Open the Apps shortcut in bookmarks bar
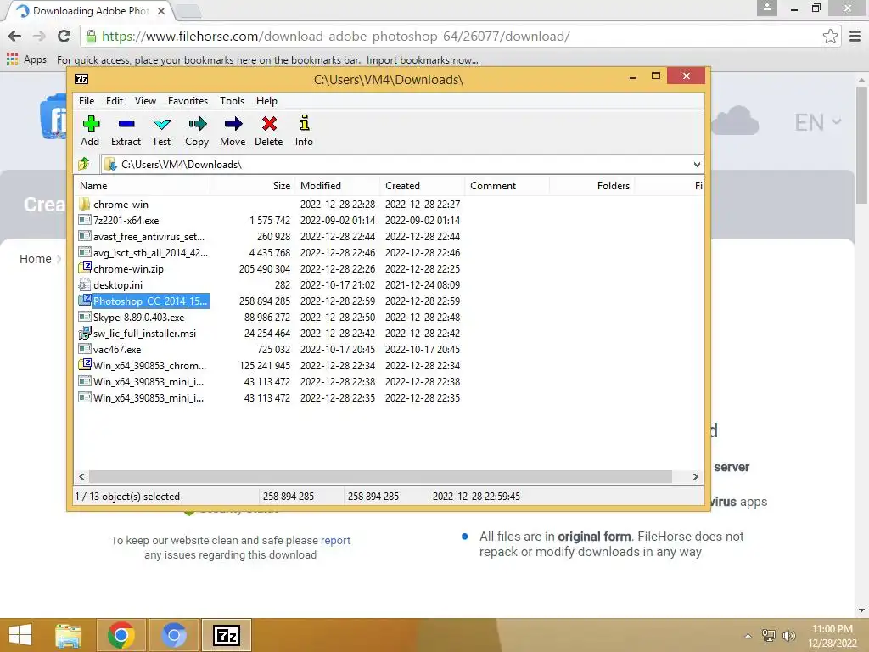The width and height of the screenshot is (869, 652). coord(26,59)
